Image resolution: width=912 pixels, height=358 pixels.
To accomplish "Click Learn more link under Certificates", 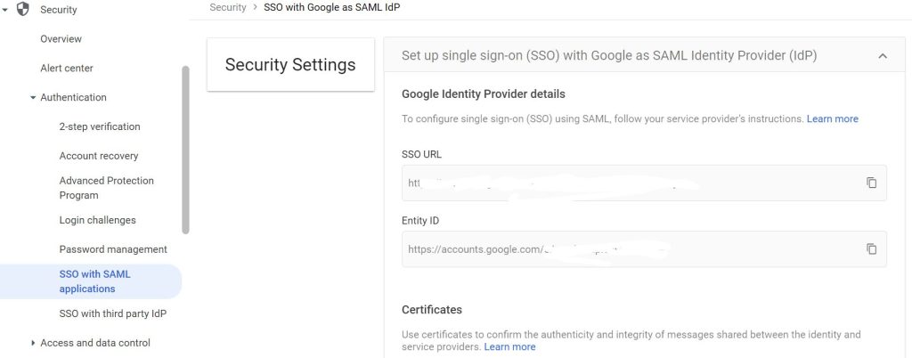I will click(x=509, y=346).
